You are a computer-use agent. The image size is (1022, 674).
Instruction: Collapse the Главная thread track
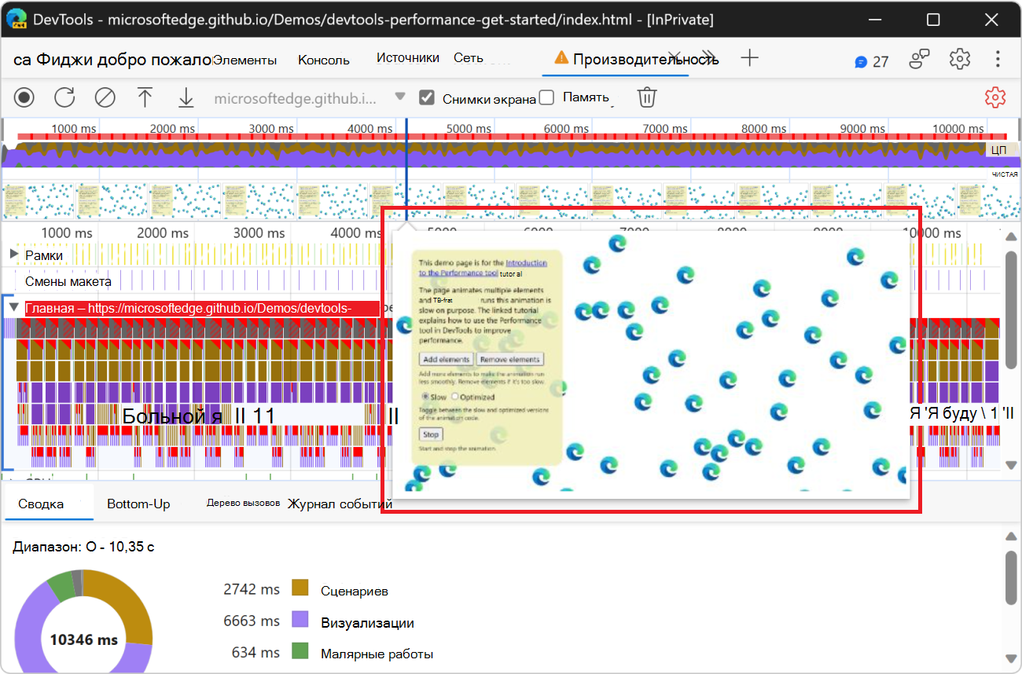(x=14, y=308)
